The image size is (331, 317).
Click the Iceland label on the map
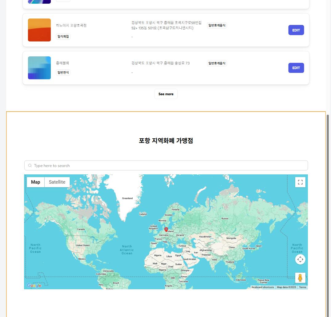click(143, 214)
